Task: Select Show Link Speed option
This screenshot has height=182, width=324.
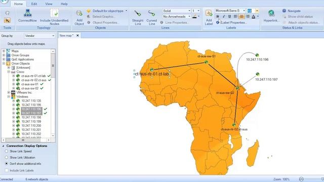Action: (7, 151)
